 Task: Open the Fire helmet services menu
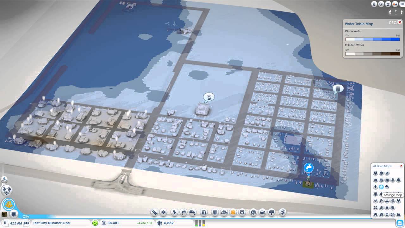click(224, 212)
